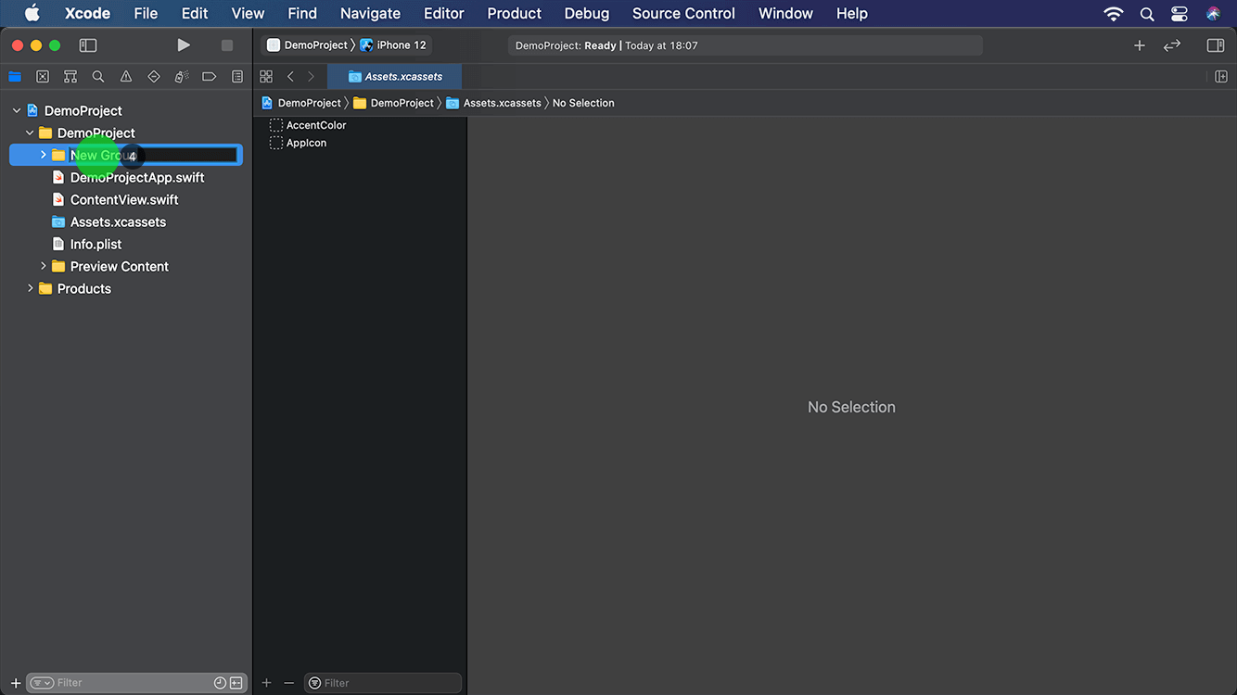
Task: Click the Stop button in the toolbar
Action: [227, 45]
